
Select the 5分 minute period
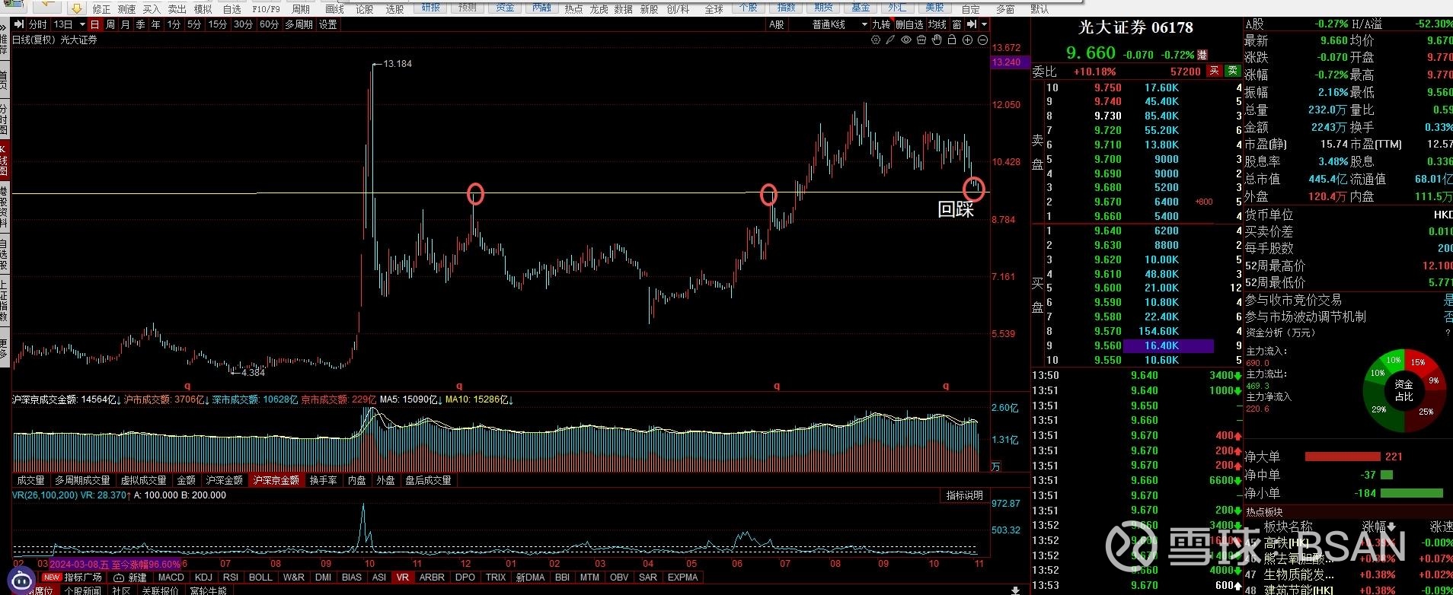194,24
